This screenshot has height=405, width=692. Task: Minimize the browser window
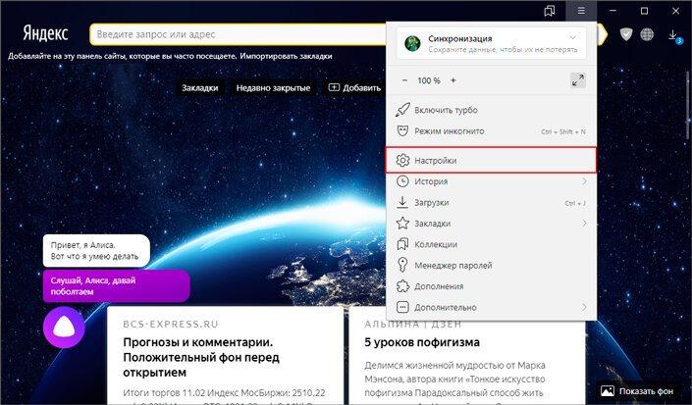pos(612,11)
